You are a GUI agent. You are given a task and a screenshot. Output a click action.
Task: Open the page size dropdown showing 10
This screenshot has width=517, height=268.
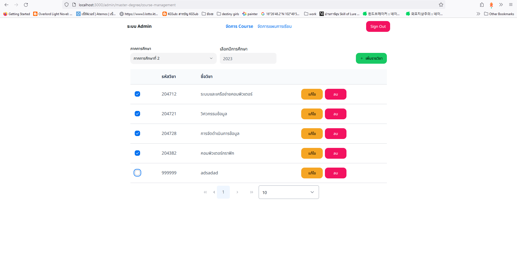point(288,192)
